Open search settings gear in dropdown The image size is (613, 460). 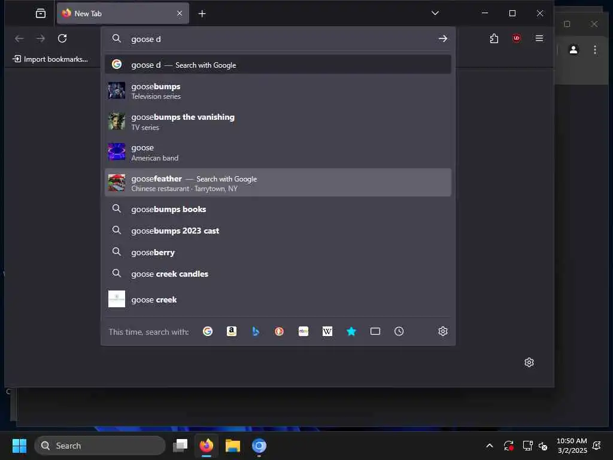442,331
